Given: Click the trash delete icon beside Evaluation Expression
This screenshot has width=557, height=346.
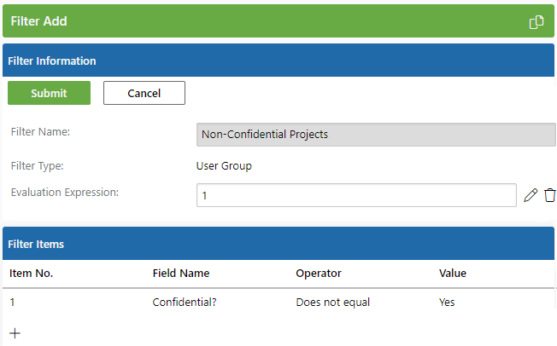Looking at the screenshot, I should click(x=550, y=195).
